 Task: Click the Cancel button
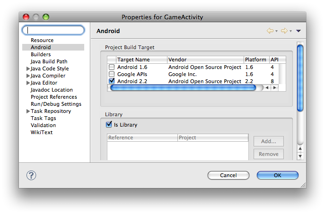(x=228, y=175)
